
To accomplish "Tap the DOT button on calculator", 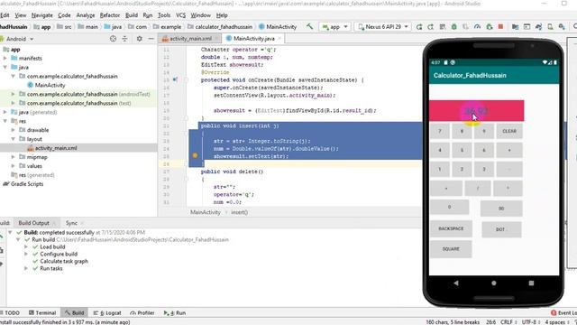I will (501, 229).
